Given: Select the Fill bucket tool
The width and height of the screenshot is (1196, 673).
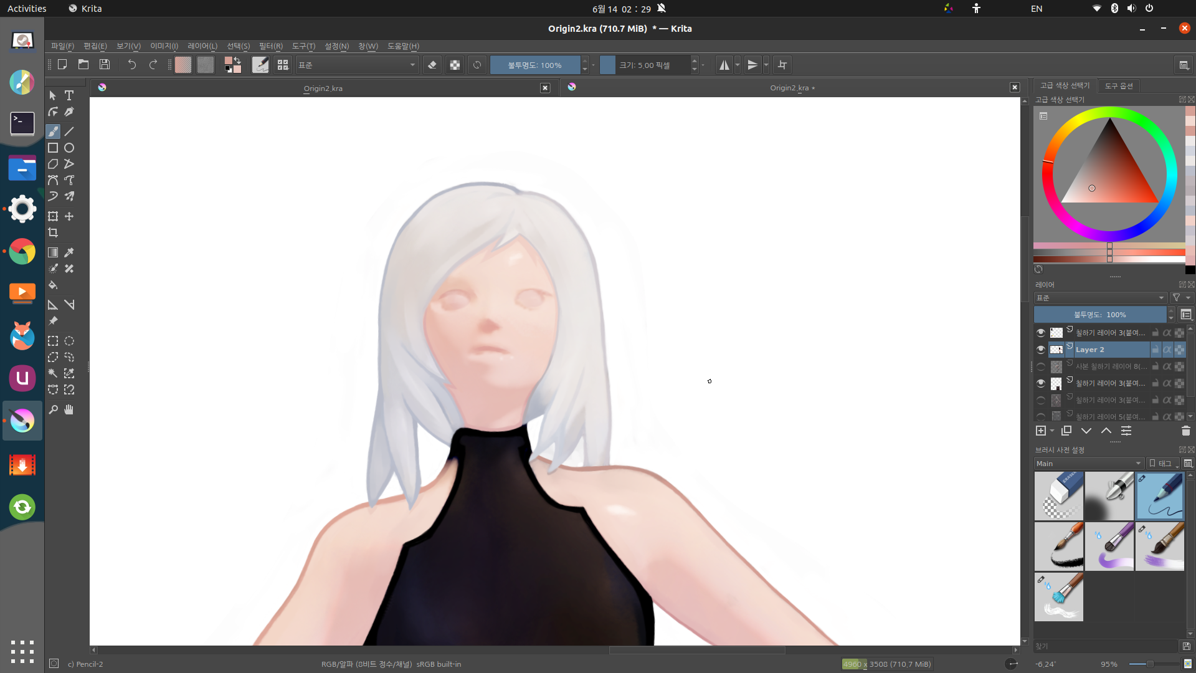Looking at the screenshot, I should click(x=53, y=285).
